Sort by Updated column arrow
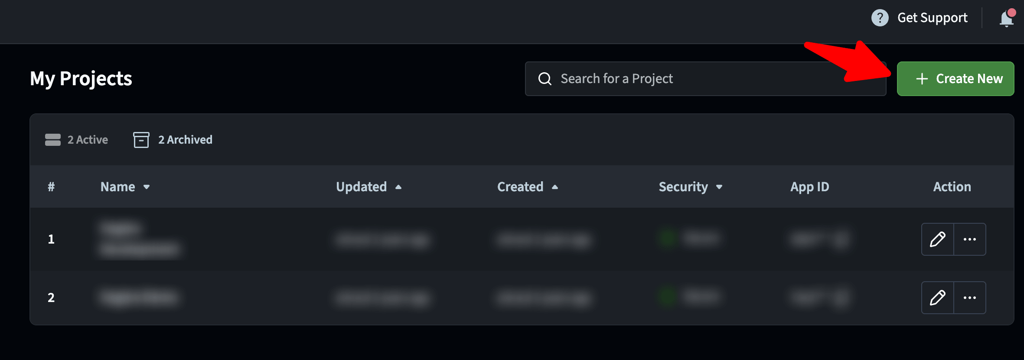Image resolution: width=1024 pixels, height=360 pixels. click(398, 187)
